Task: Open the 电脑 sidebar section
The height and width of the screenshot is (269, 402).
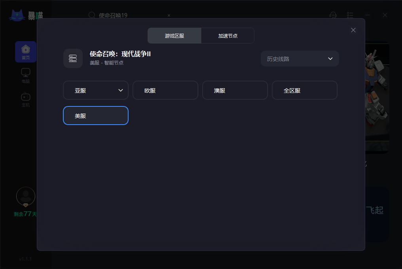Action: (26, 76)
